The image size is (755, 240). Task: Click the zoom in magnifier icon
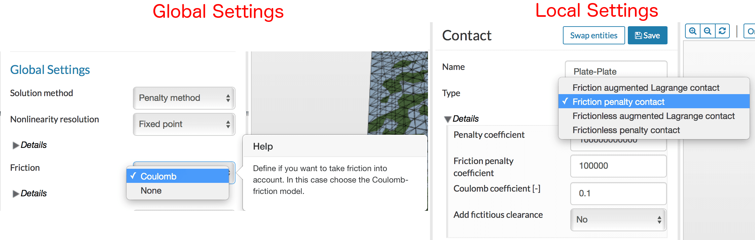tap(693, 31)
